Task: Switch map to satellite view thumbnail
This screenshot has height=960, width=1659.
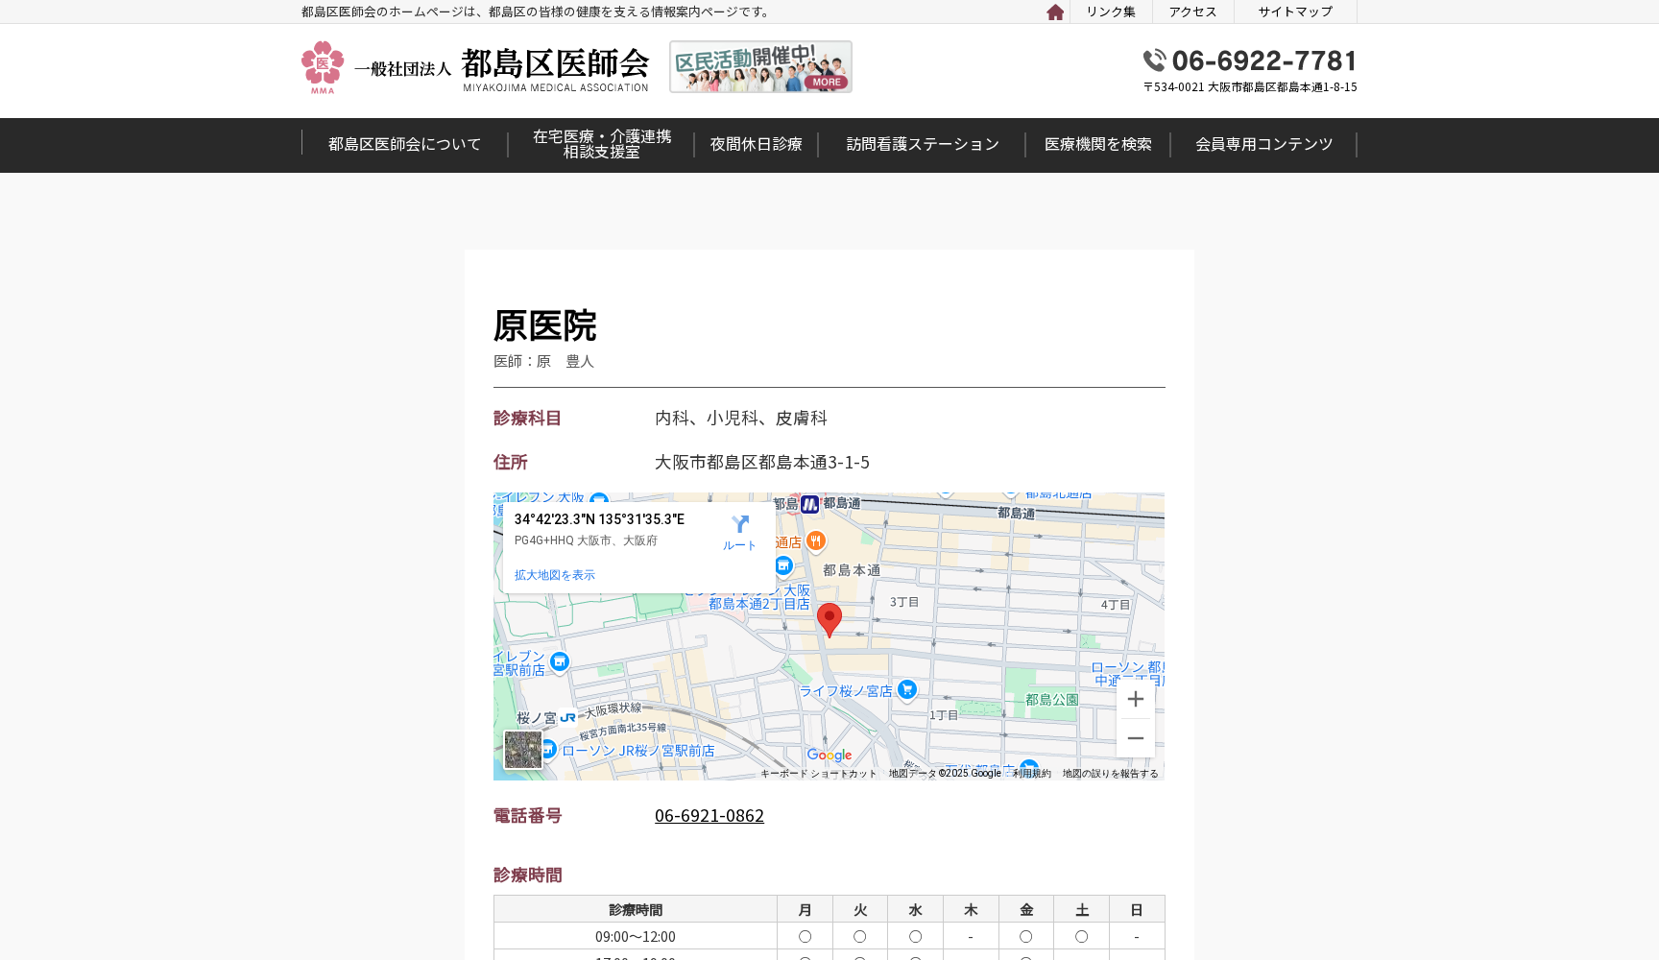Action: click(523, 750)
